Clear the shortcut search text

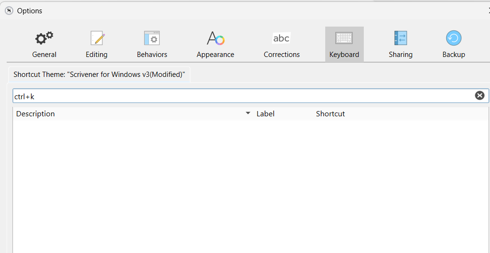(x=480, y=95)
